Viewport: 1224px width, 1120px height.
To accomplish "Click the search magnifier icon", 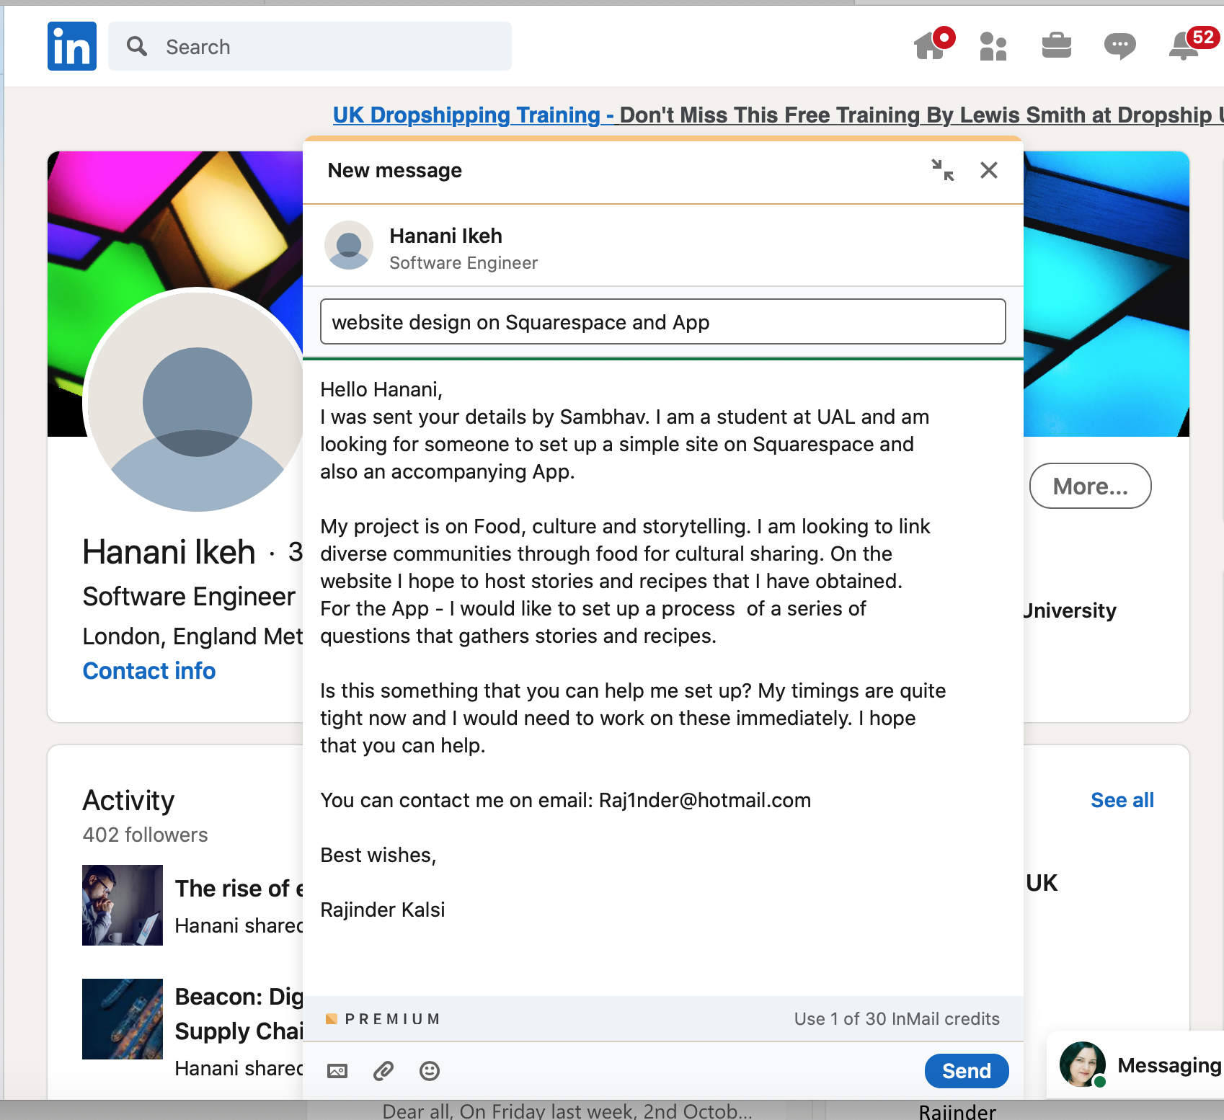I will (x=136, y=46).
